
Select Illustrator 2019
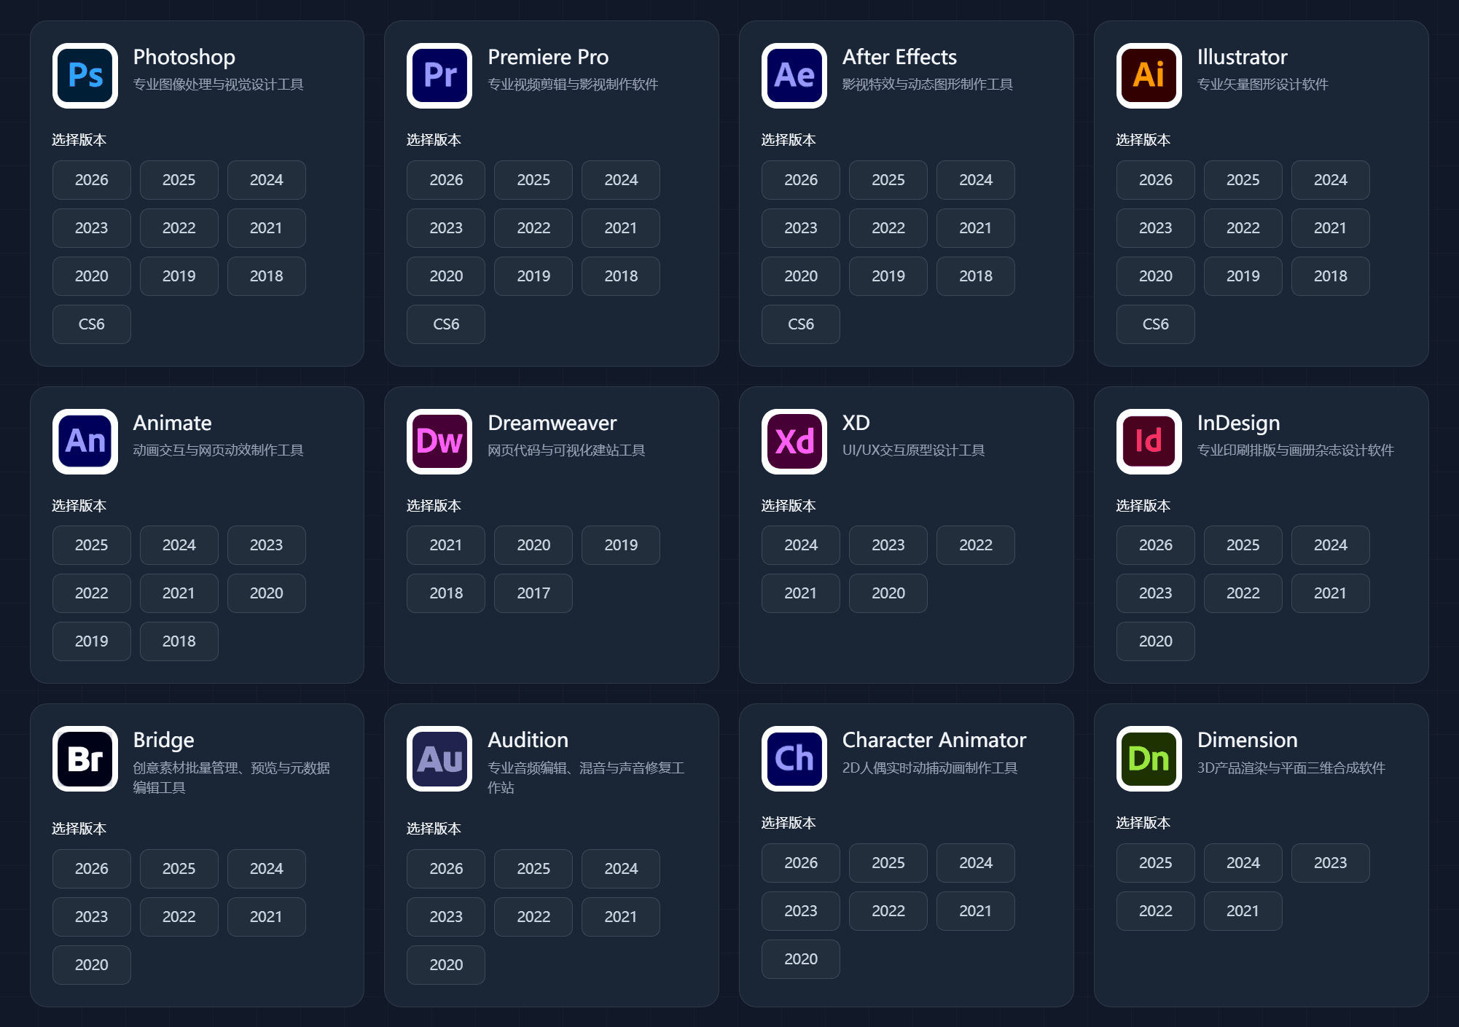tap(1243, 276)
